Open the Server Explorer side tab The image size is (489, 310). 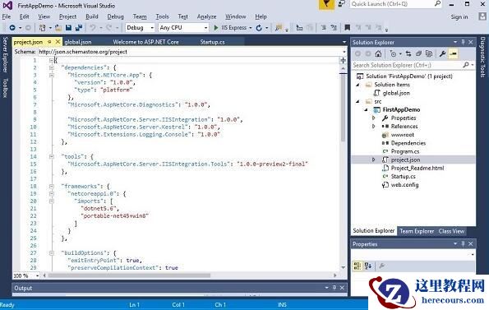tap(5, 54)
